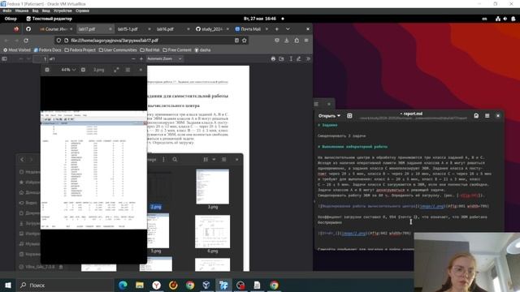
Task: Open PDF viewer extra tools chevron
Action: [x=308, y=59]
